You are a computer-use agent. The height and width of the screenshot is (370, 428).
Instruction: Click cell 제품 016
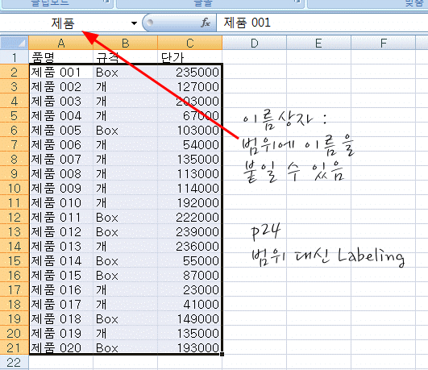[61, 289]
